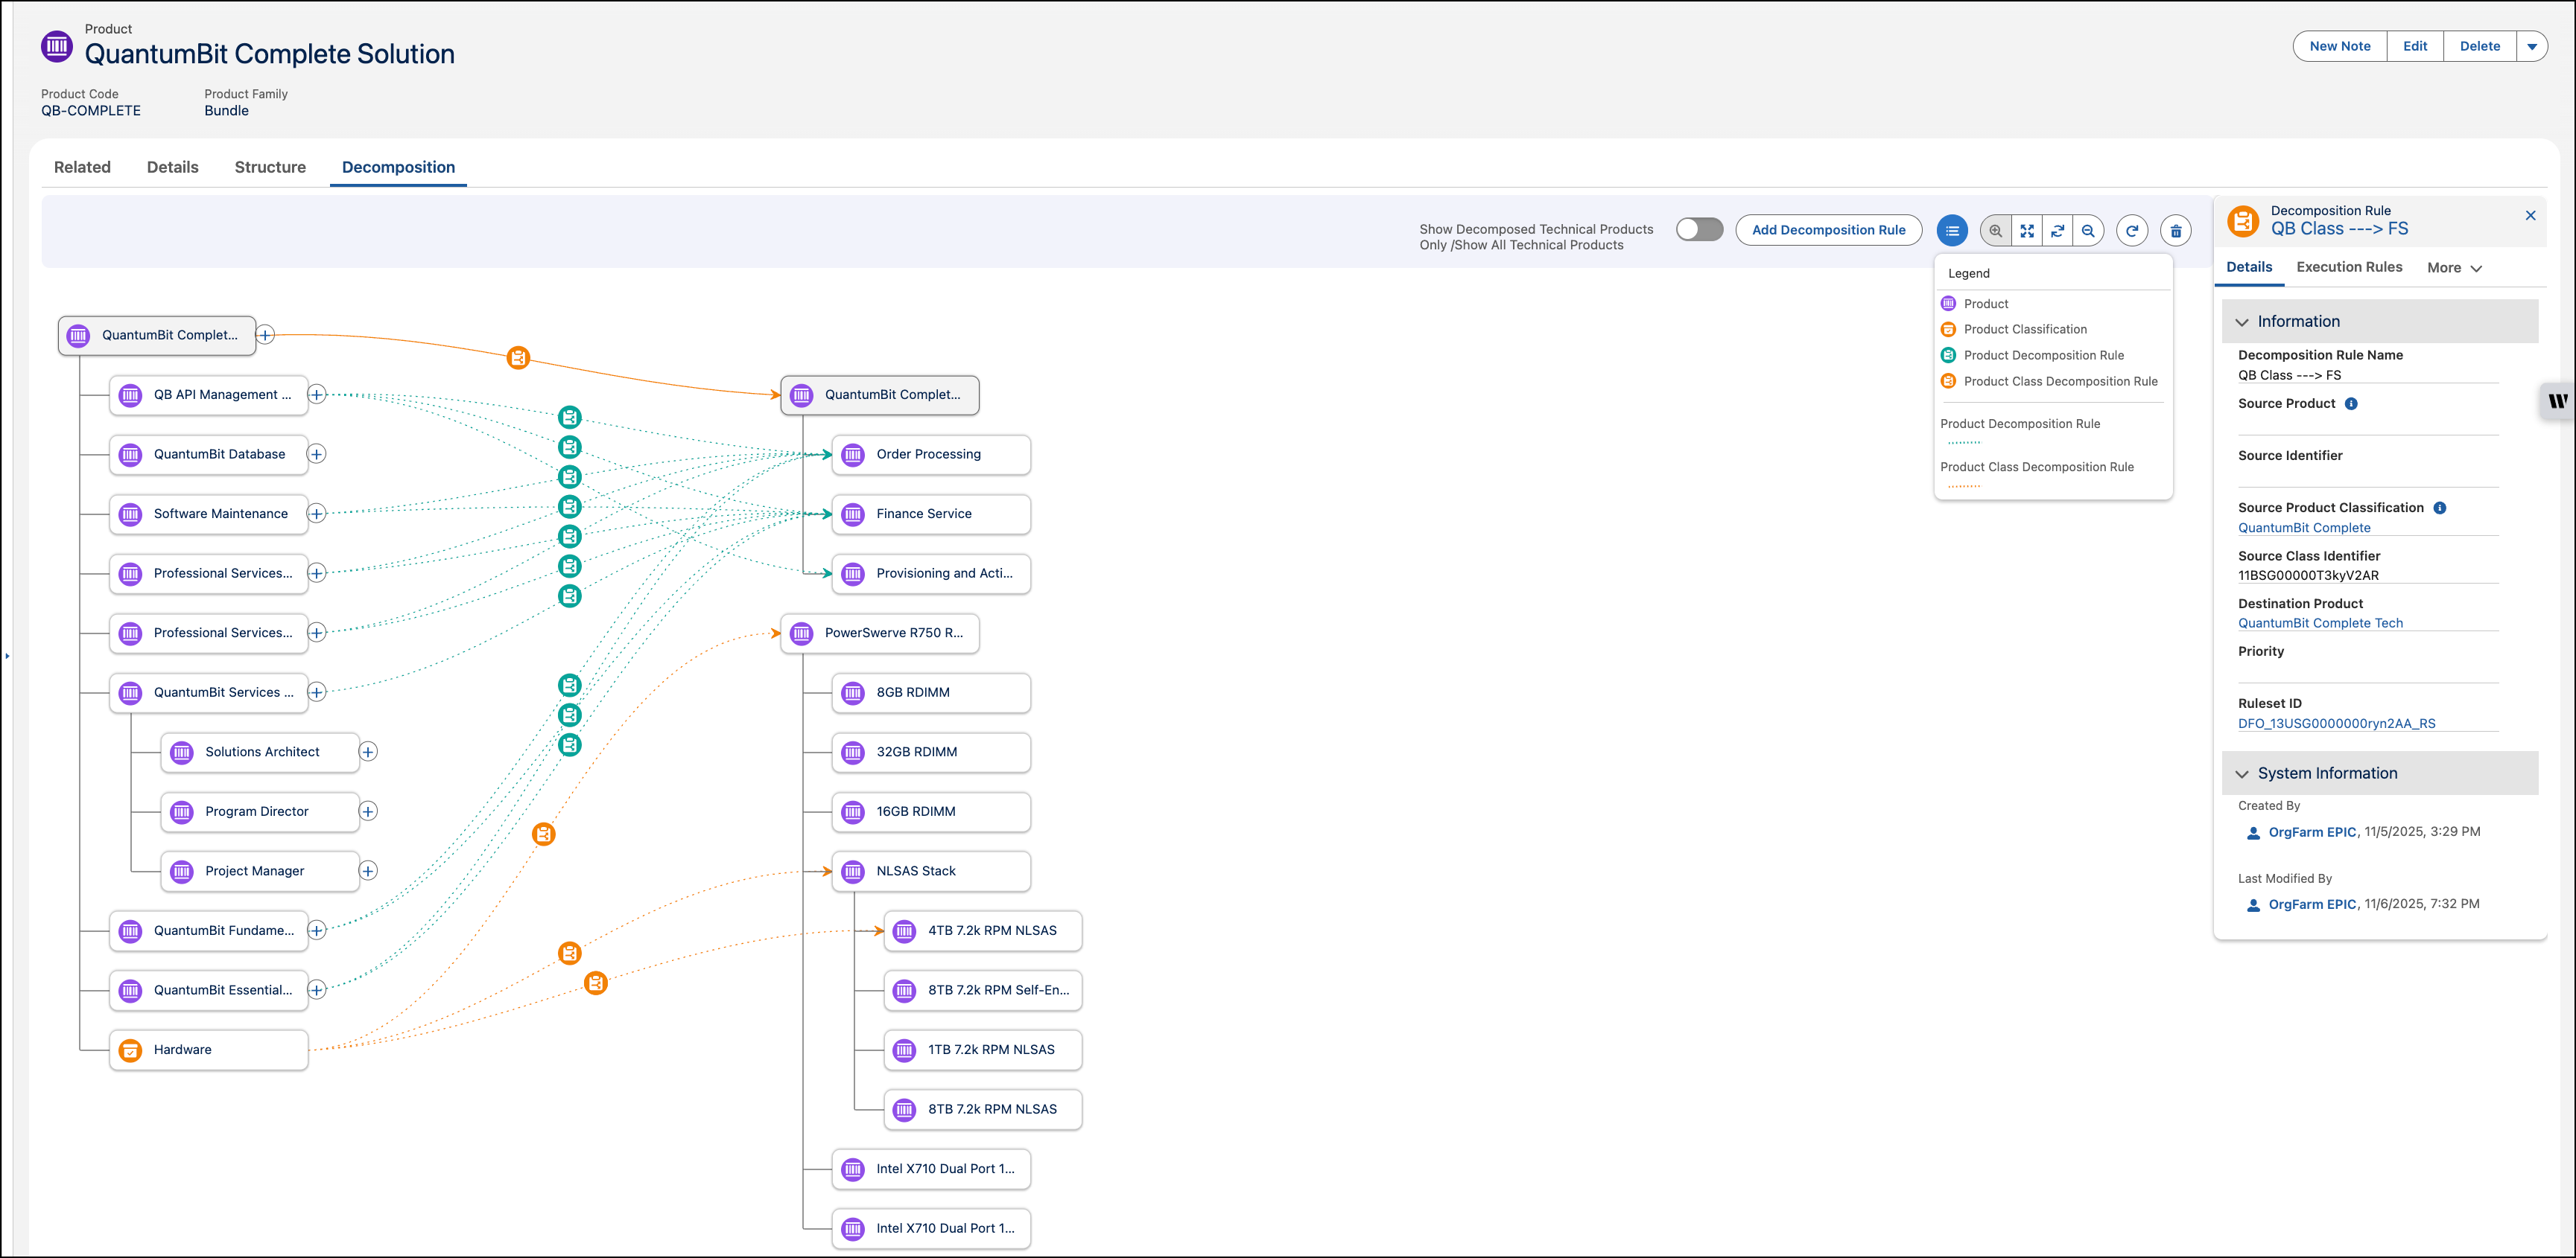Expand the Program Director node plus

(x=368, y=811)
